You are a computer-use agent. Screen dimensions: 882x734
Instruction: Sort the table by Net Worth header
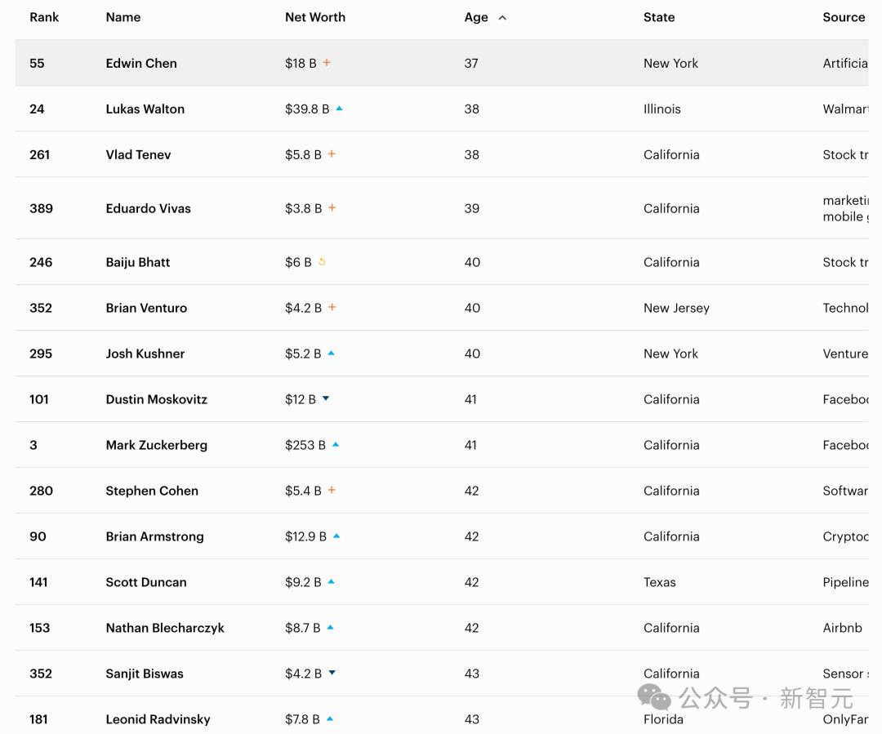click(315, 17)
